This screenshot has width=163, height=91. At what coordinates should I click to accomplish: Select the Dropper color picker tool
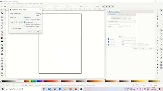click(x=2, y=51)
